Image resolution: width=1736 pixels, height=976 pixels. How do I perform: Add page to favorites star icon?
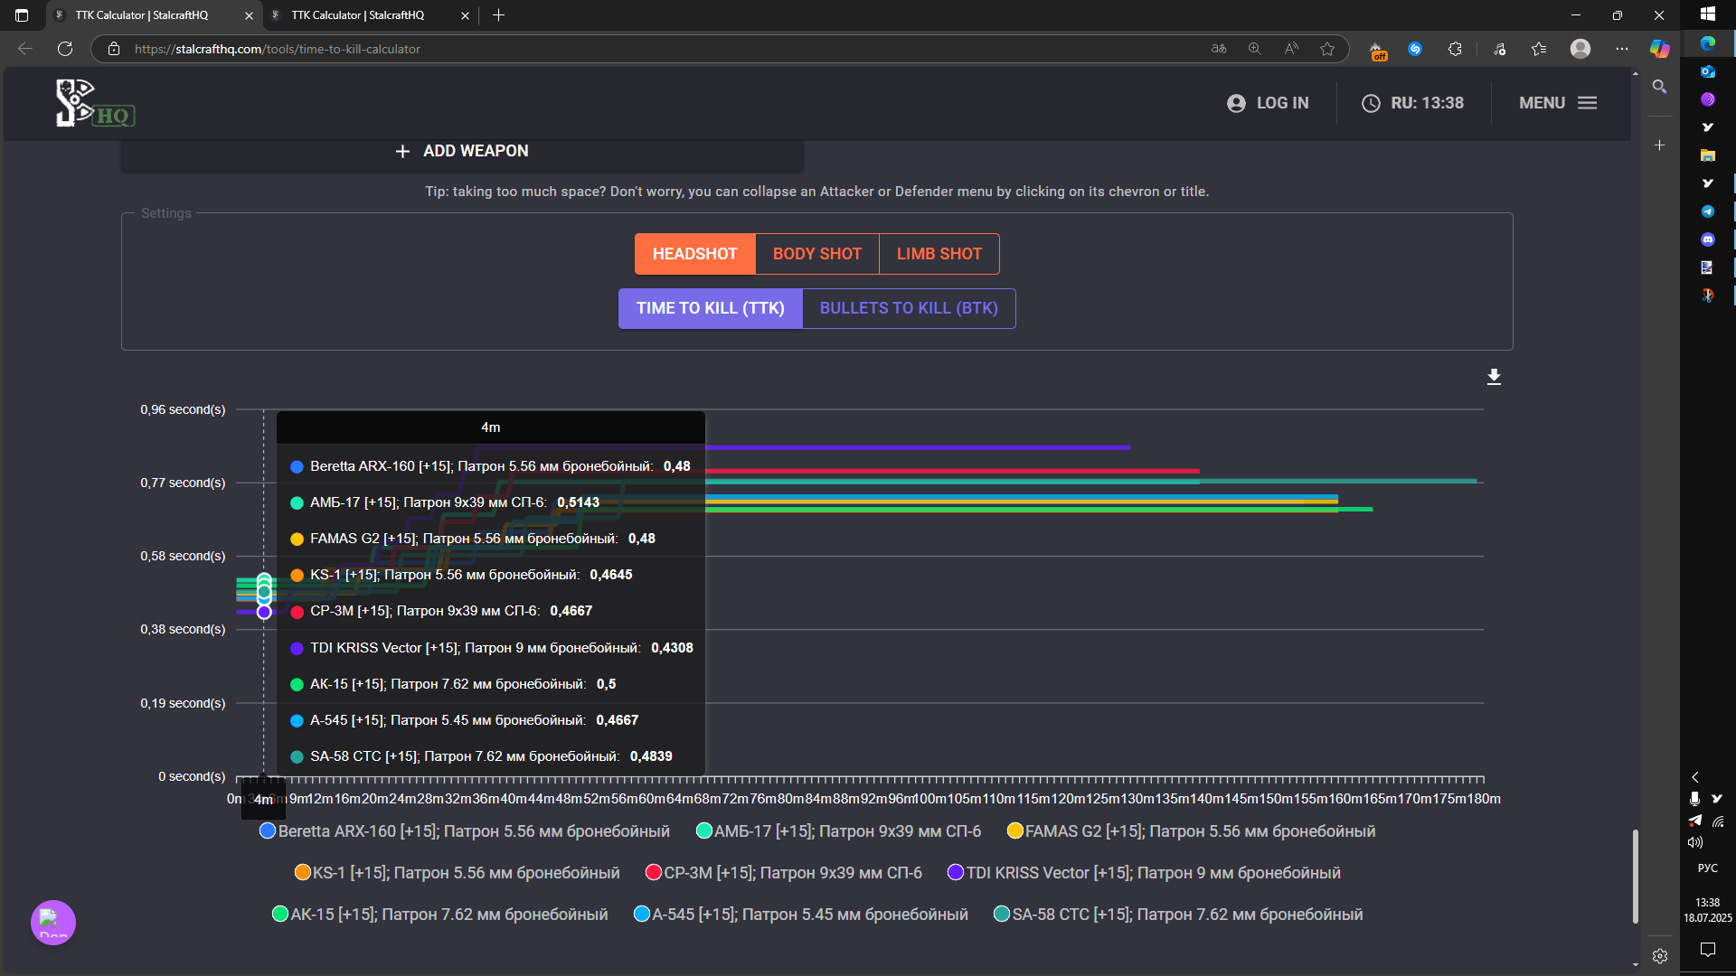tap(1327, 49)
